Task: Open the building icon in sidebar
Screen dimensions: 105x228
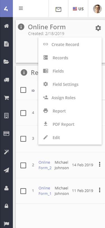Action: 6,116
